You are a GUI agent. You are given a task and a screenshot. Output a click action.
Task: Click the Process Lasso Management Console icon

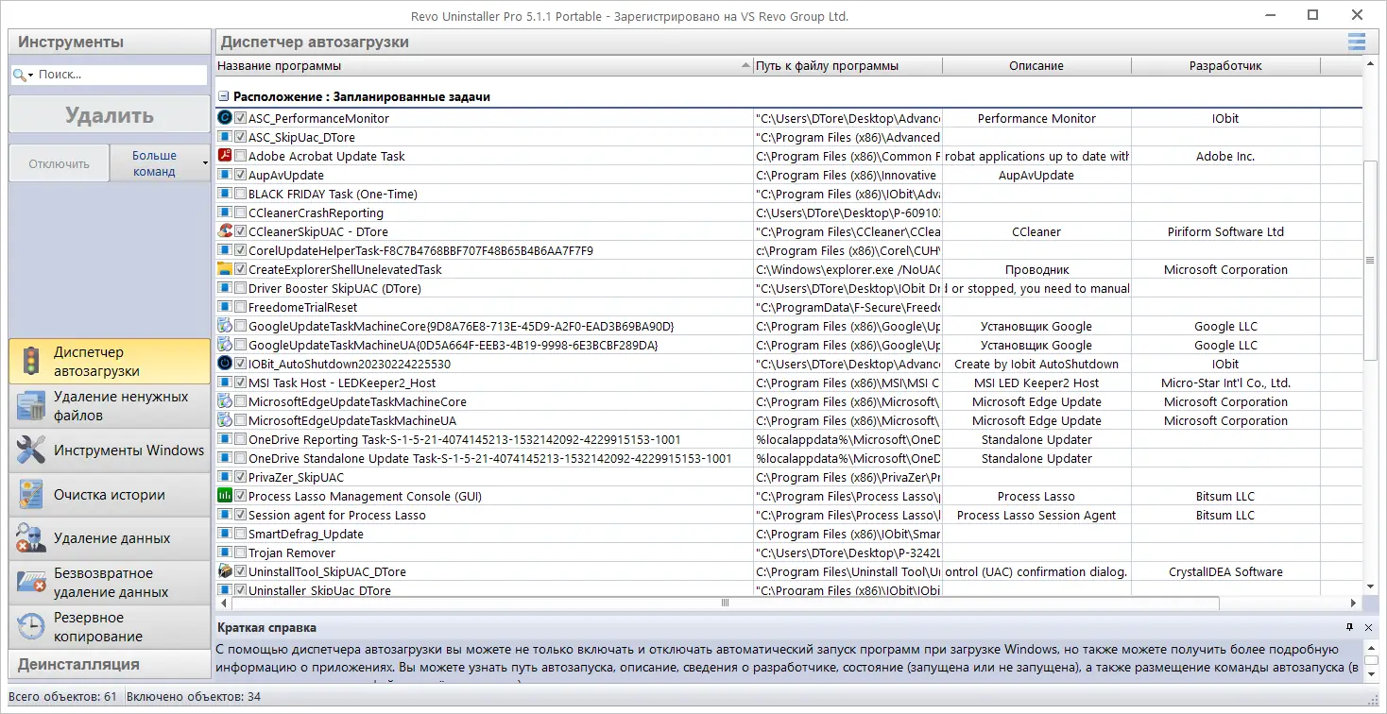225,496
